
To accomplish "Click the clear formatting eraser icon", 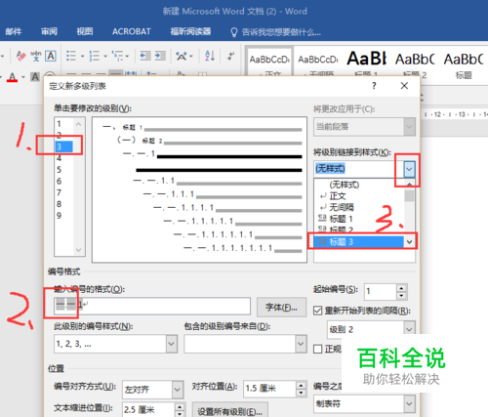I will pos(20,56).
